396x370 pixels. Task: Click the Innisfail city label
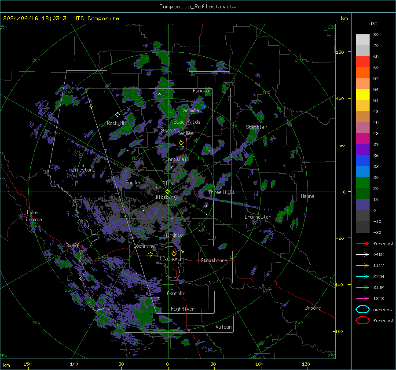coord(177,159)
